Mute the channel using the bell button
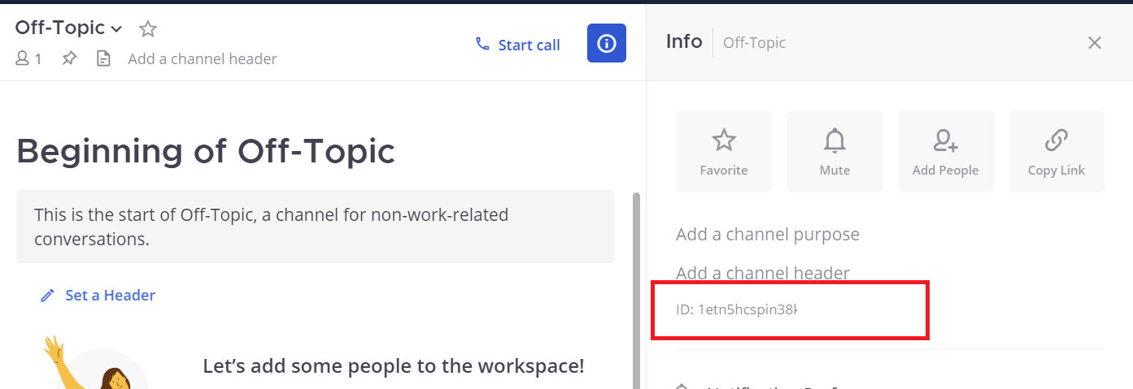Viewport: 1133px width, 389px height. point(834,152)
